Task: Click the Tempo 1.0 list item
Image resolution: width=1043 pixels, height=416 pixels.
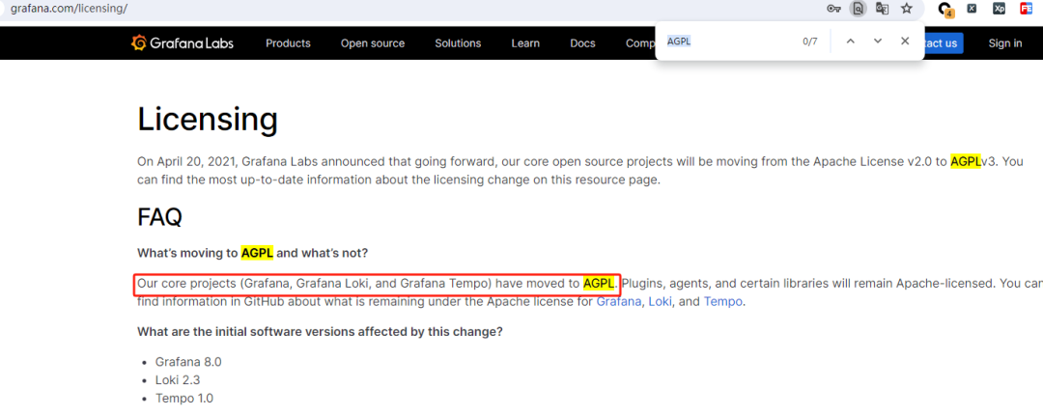Action: 184,399
